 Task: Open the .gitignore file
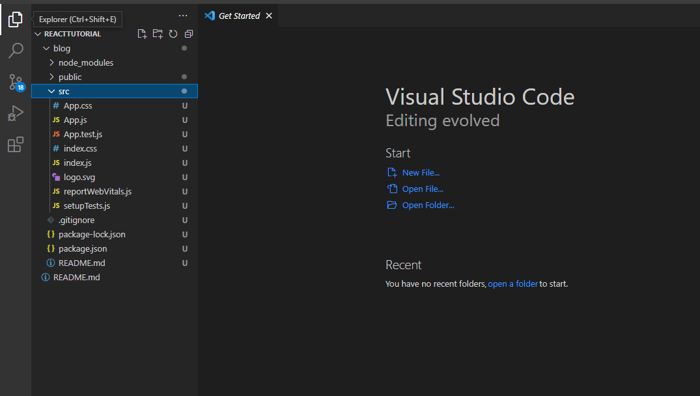[115, 220]
